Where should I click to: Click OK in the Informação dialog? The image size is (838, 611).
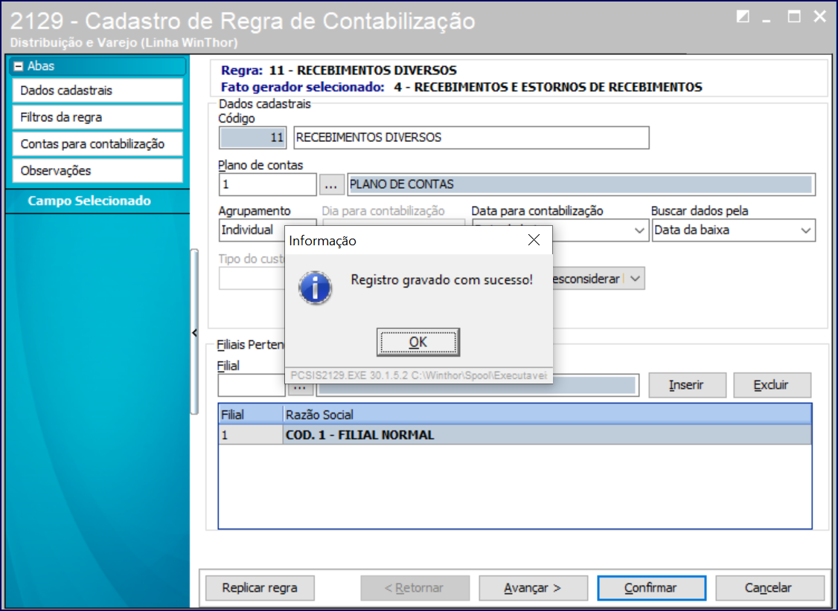click(x=418, y=342)
